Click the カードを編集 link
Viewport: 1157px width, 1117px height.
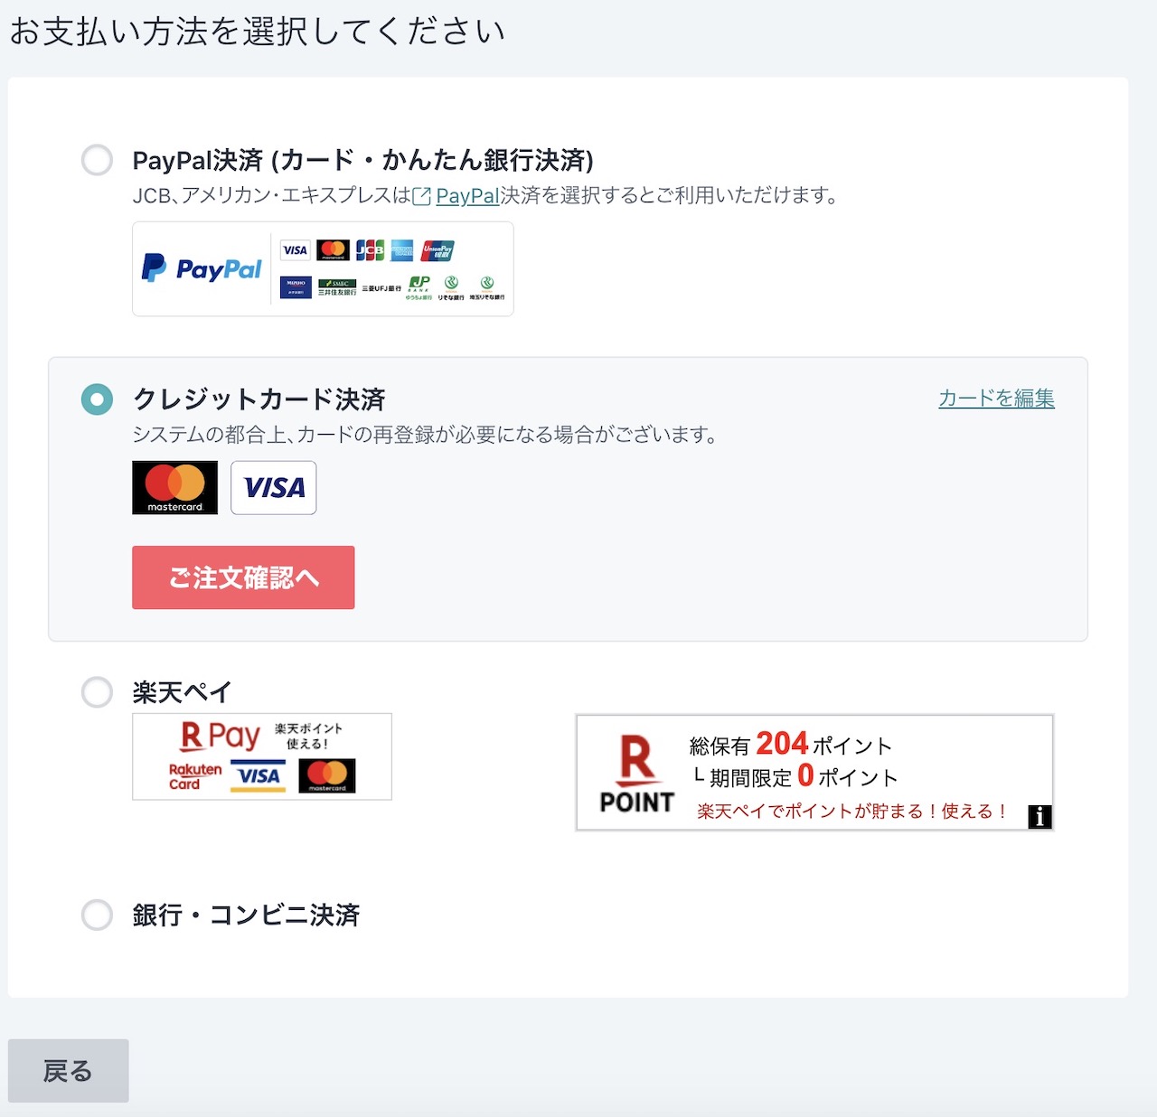994,398
